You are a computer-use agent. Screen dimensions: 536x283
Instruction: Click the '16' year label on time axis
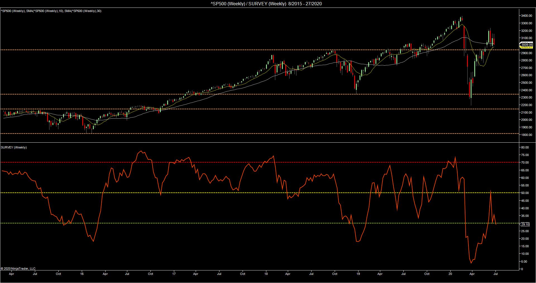pyautogui.click(x=82, y=274)
